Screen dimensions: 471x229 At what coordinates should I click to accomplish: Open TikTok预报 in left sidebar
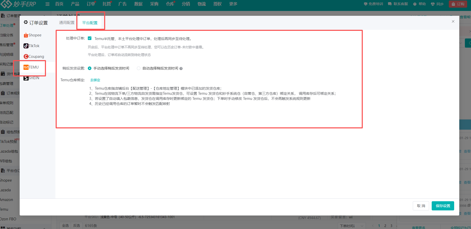[9, 142]
